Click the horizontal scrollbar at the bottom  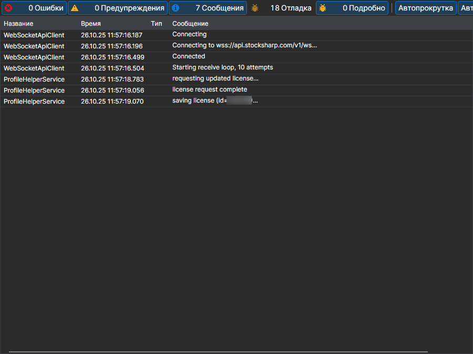click(x=218, y=352)
